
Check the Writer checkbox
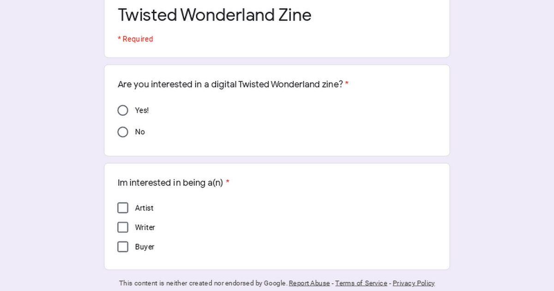click(x=123, y=227)
